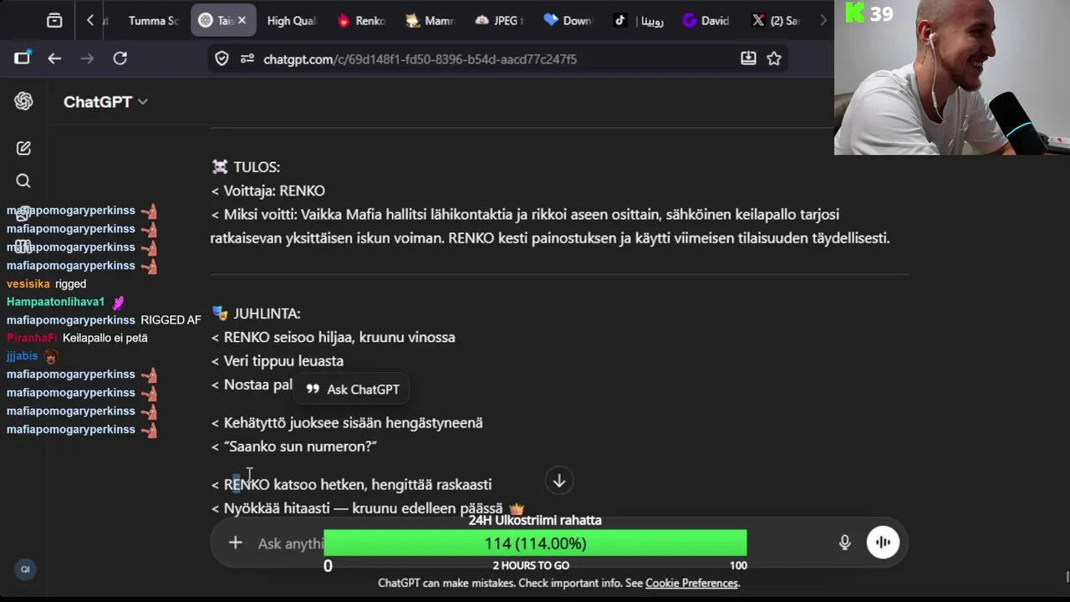This screenshot has width=1070, height=602.
Task: Open the Cookie Preferences link
Action: (x=691, y=583)
